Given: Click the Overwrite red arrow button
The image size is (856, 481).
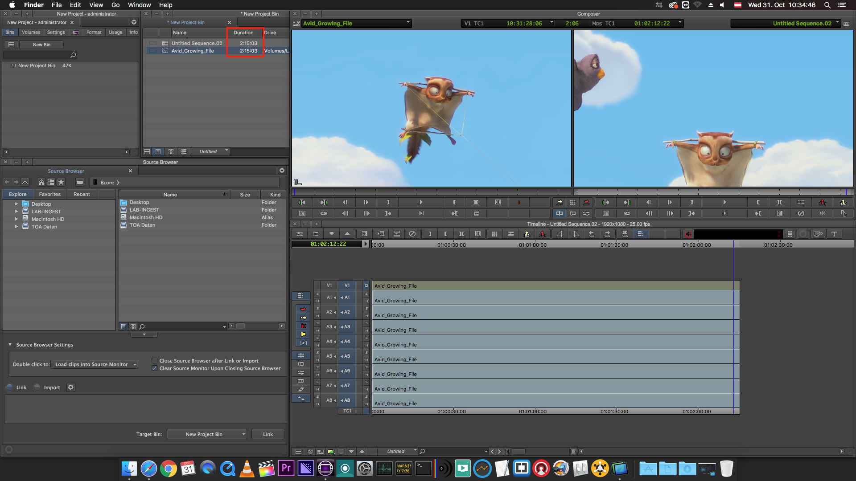Looking at the screenshot, I should pyautogui.click(x=586, y=202).
